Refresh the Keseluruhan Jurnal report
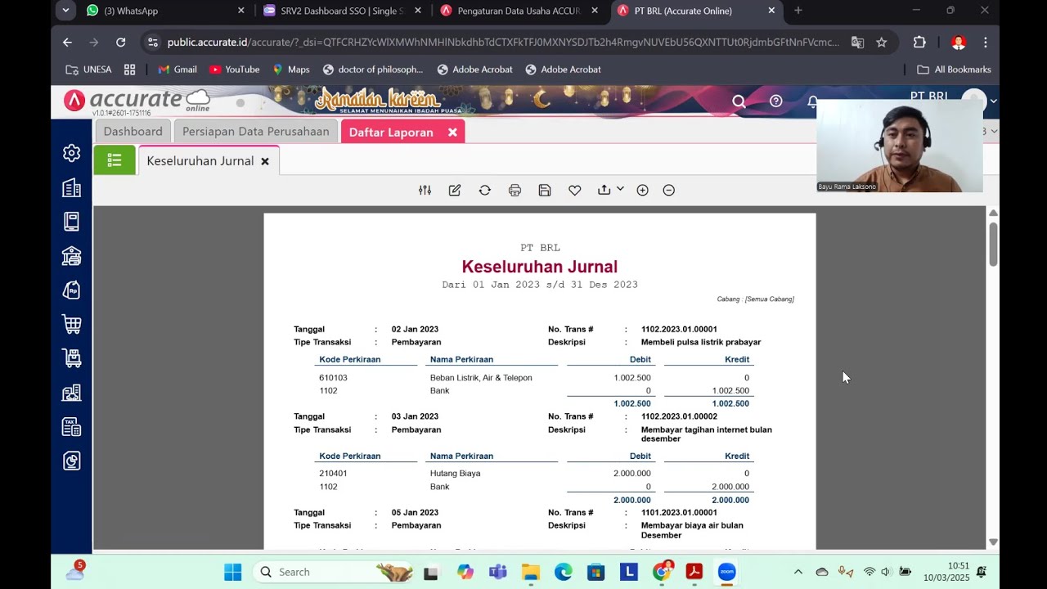 pos(484,190)
